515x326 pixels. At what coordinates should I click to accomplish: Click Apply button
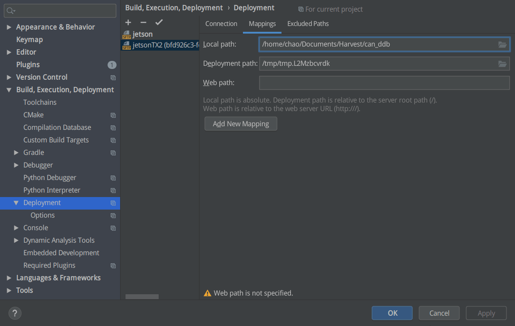click(486, 313)
